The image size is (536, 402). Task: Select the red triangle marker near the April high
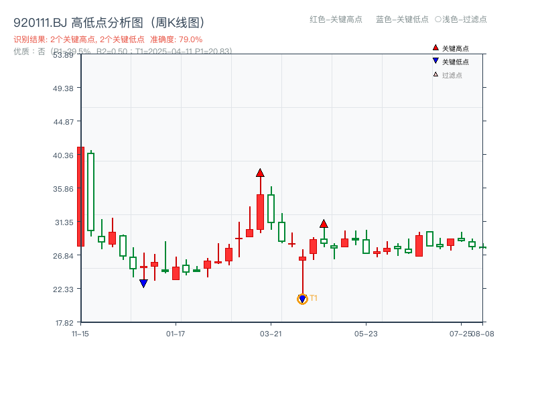[324, 222]
